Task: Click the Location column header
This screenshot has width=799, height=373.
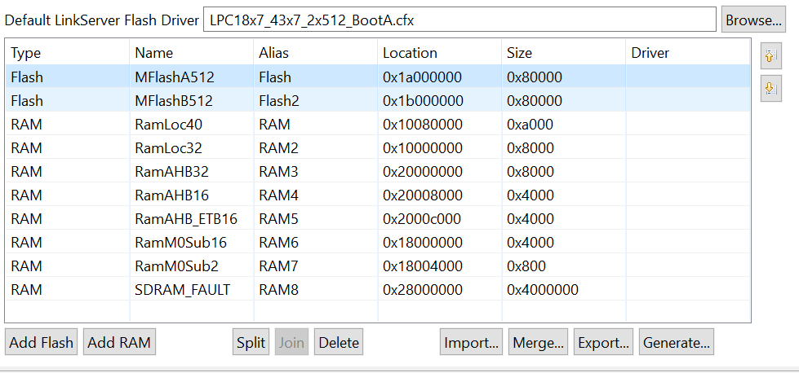Action: tap(410, 53)
